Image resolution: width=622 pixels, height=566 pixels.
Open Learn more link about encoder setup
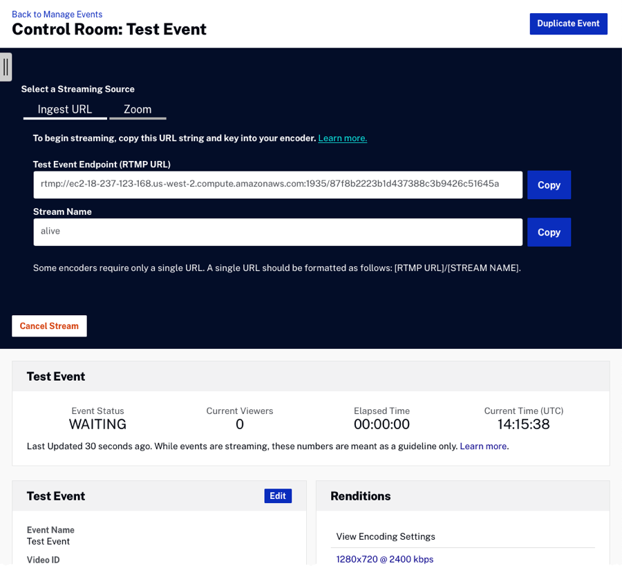pos(342,138)
